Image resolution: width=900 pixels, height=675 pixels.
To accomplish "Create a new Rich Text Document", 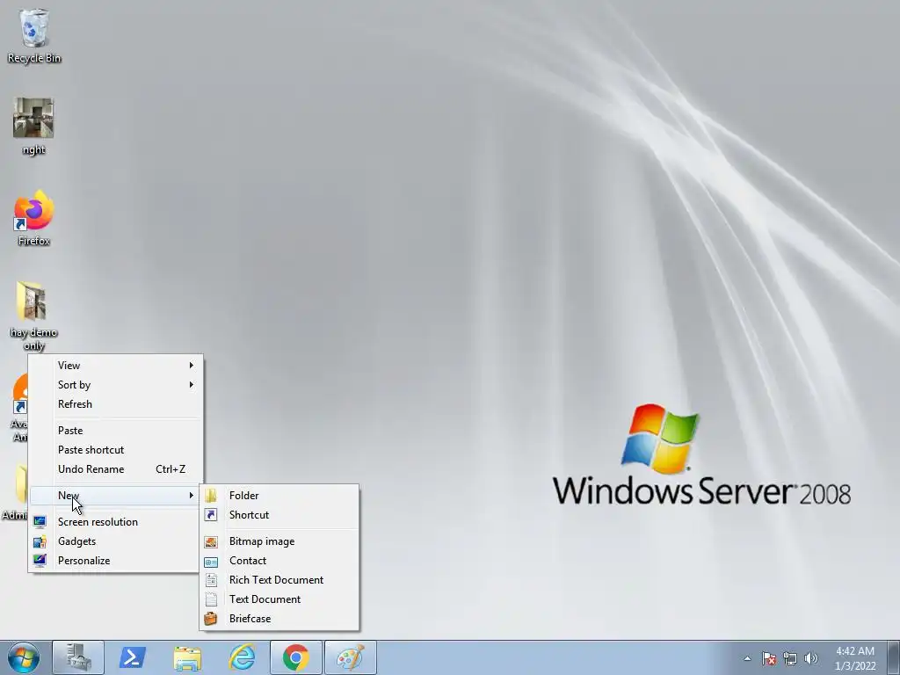I will [x=279, y=580].
